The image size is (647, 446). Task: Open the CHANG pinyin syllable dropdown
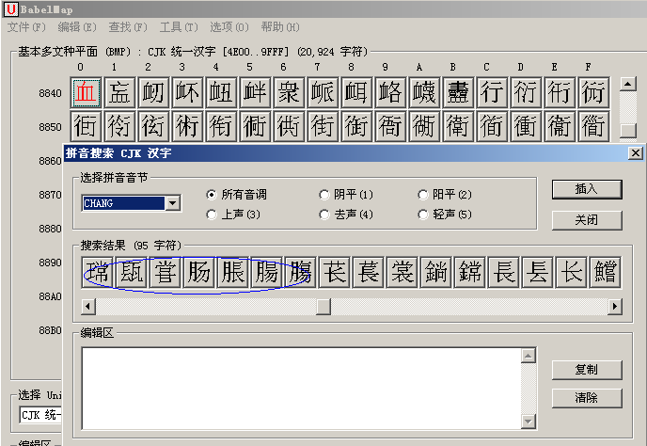click(x=172, y=203)
